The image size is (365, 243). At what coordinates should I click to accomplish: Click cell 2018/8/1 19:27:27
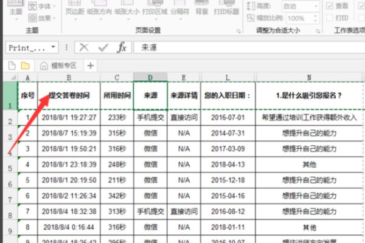pos(69,117)
